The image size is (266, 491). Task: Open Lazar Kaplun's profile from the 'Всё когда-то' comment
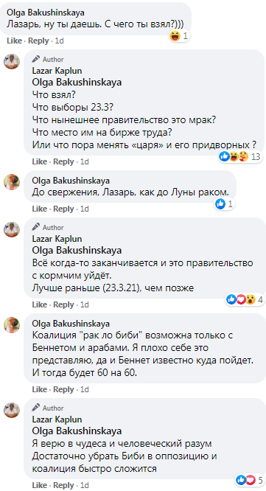click(x=57, y=239)
